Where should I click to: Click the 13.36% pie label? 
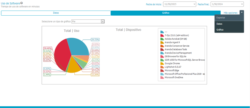click(x=95, y=75)
